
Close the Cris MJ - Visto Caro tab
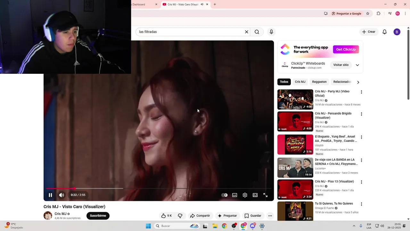click(x=207, y=4)
